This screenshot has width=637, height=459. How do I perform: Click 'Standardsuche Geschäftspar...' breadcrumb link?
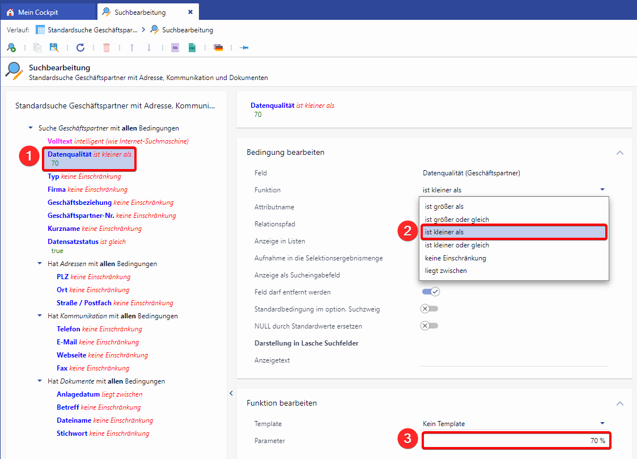click(x=92, y=30)
